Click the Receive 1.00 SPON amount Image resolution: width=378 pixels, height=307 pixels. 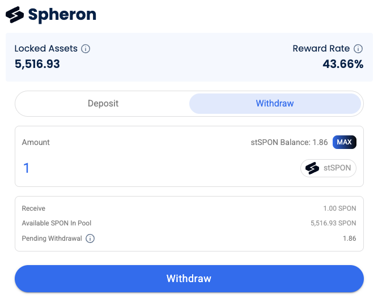(339, 208)
